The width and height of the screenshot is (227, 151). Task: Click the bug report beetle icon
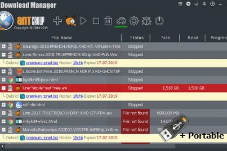point(147,21)
